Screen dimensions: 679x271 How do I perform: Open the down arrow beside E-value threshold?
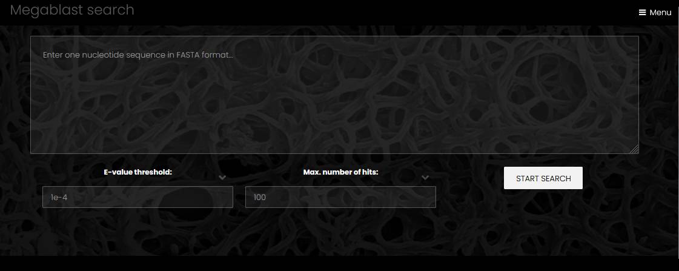click(222, 178)
